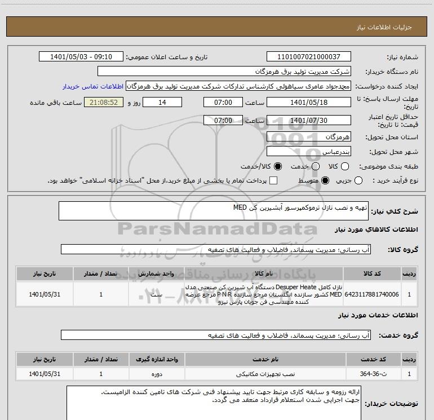Click the goods code 6423117881740006

pyautogui.click(x=372, y=294)
